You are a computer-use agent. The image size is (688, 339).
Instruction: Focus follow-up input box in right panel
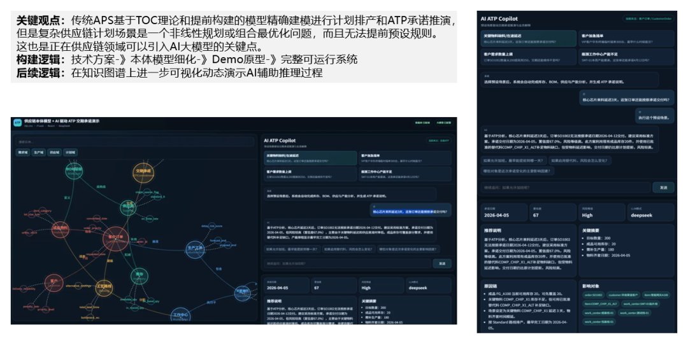click(566, 188)
